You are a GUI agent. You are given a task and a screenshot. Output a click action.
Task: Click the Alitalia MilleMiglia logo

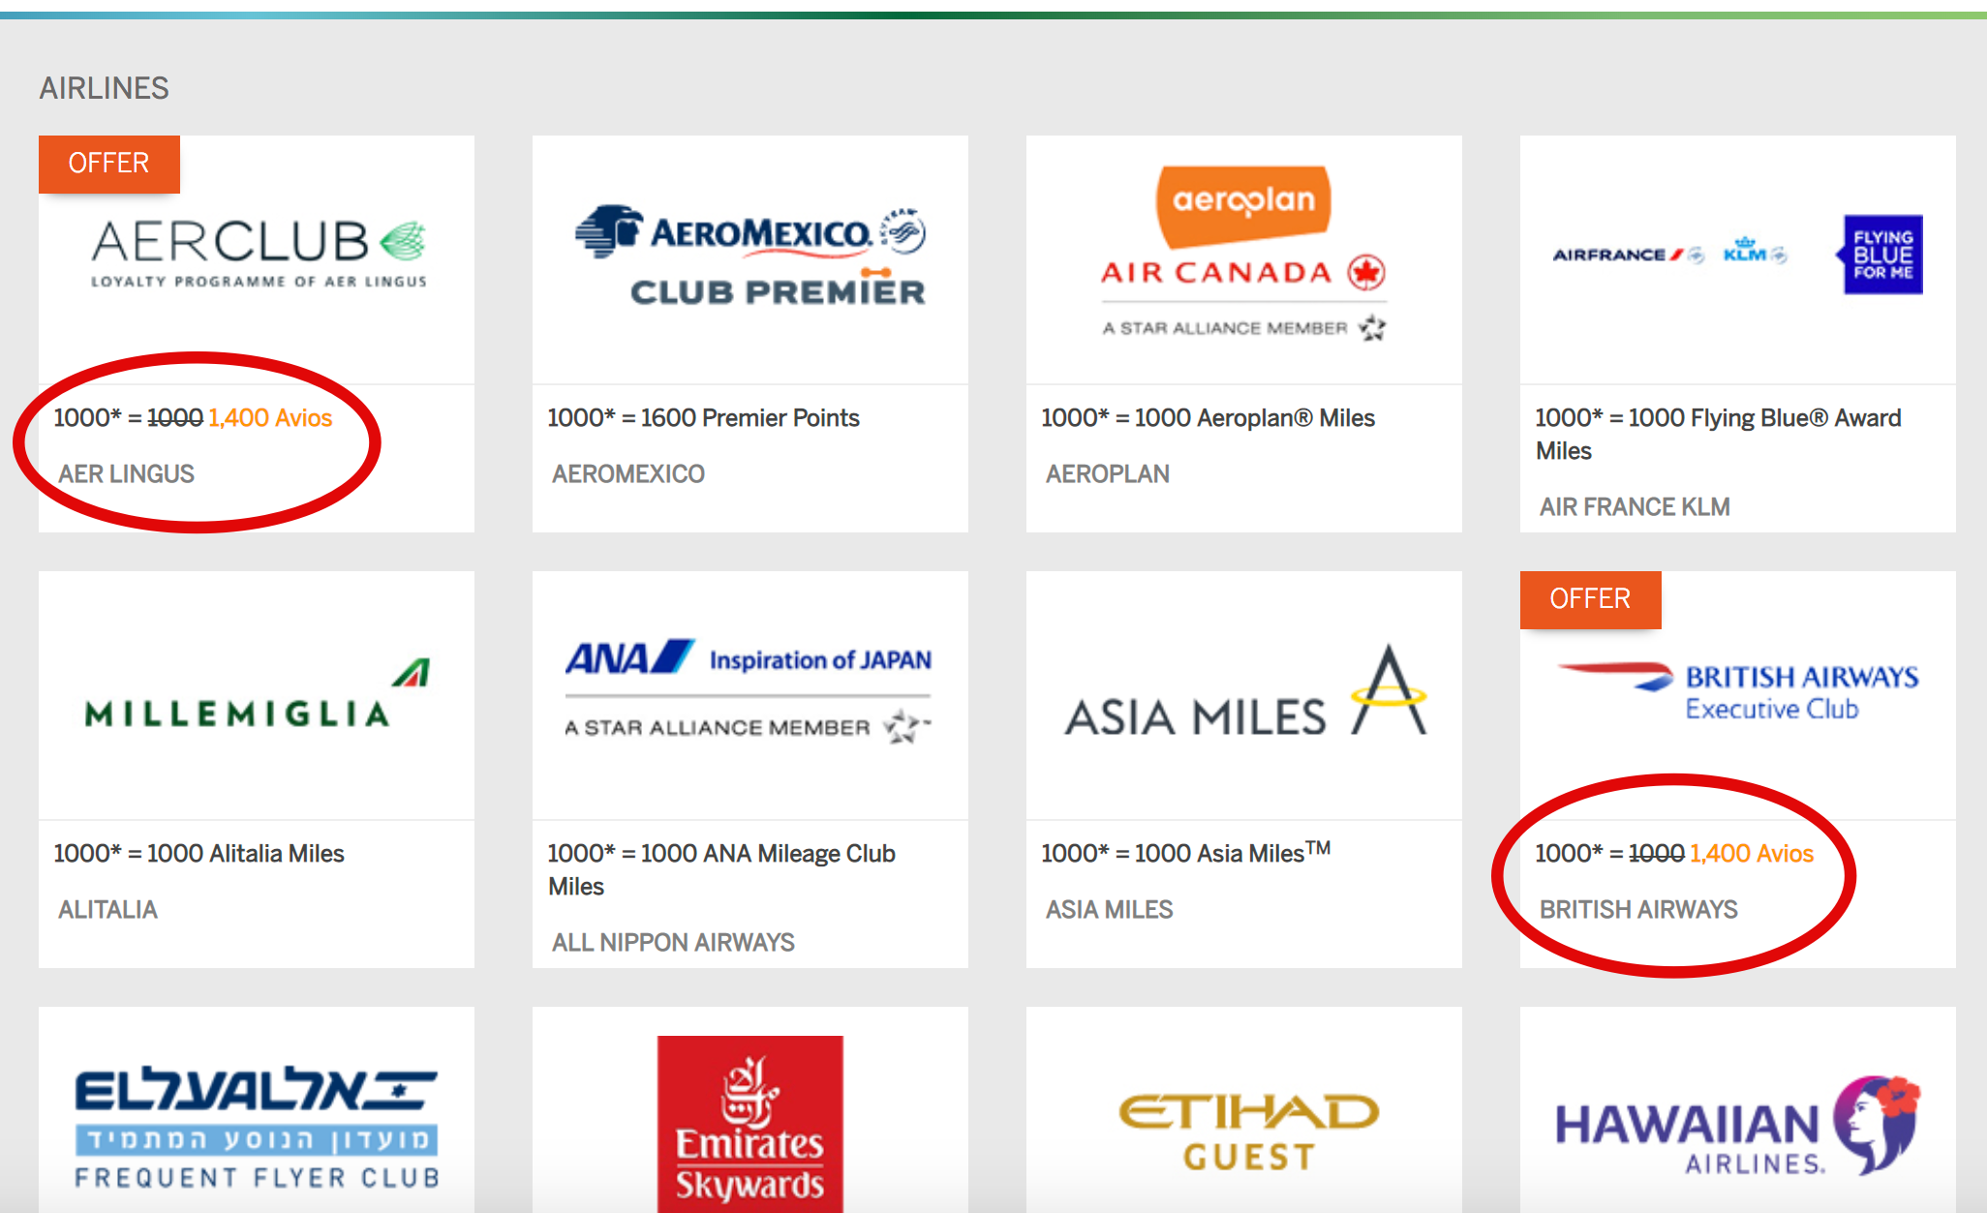click(x=258, y=694)
